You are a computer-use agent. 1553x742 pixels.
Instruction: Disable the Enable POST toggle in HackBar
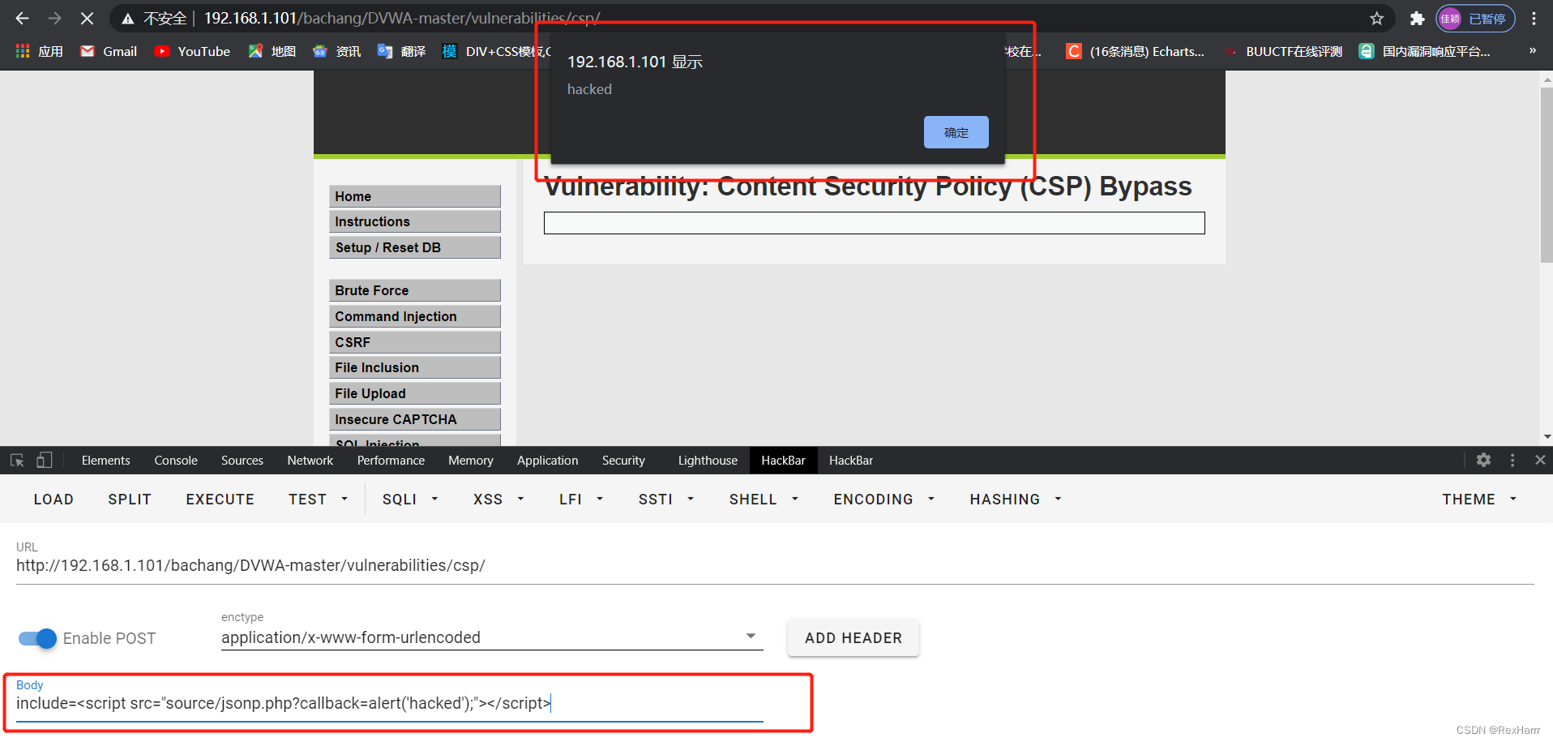37,638
